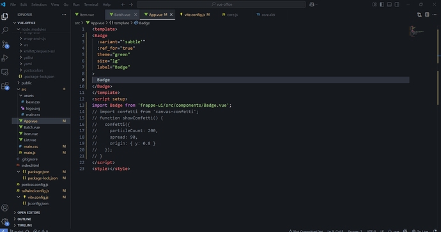This screenshot has height=232, width=441.
Task: Open the Extensions view
Action: pos(5,86)
